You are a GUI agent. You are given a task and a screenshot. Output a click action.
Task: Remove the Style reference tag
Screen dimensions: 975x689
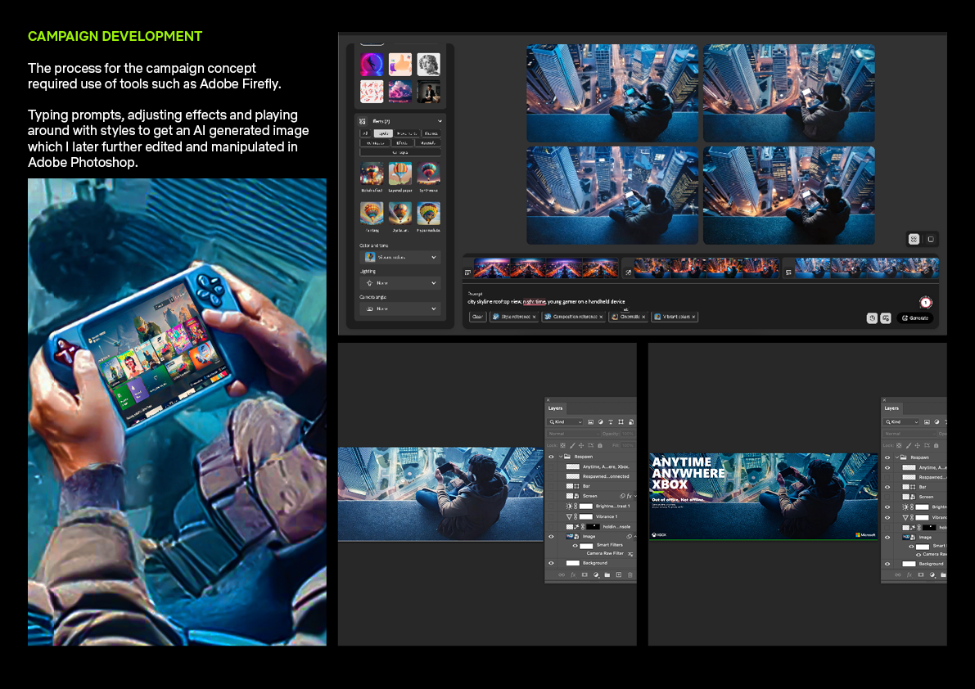click(x=534, y=317)
